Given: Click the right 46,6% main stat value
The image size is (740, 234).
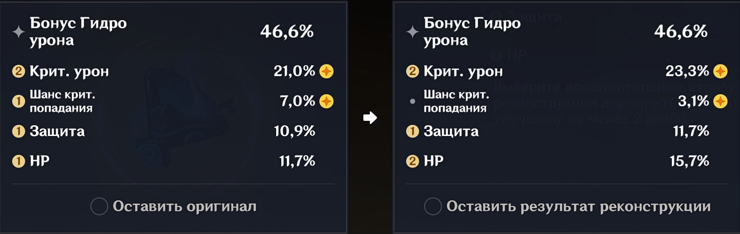Looking at the screenshot, I should coord(681,32).
